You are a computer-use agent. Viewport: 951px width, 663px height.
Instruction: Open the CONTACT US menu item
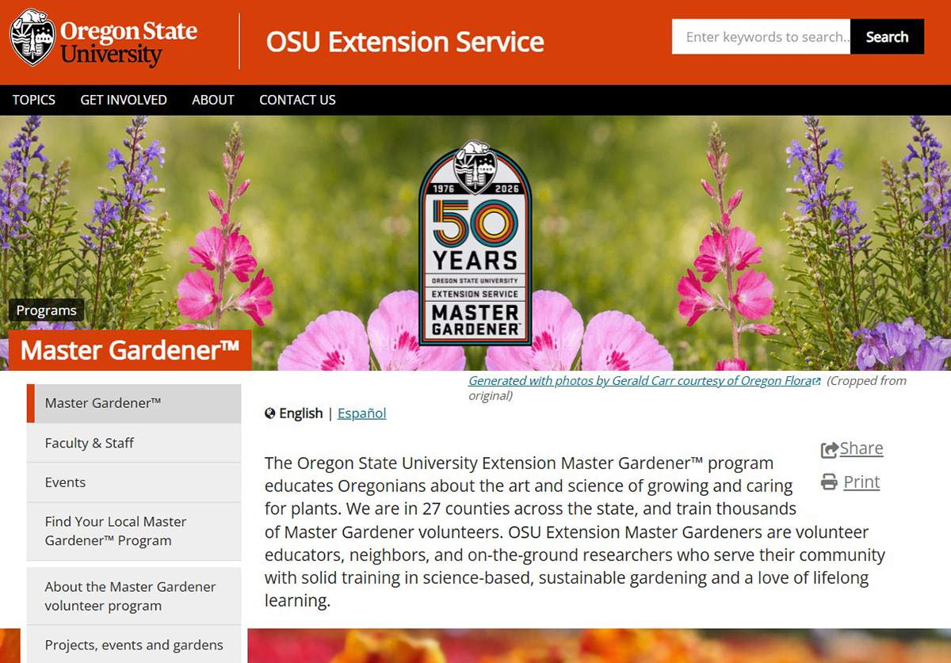coord(297,100)
